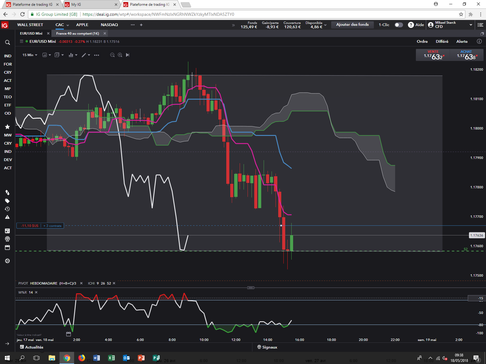Close the France 40 au comptant tab
The width and height of the screenshot is (486, 364).
point(105,33)
